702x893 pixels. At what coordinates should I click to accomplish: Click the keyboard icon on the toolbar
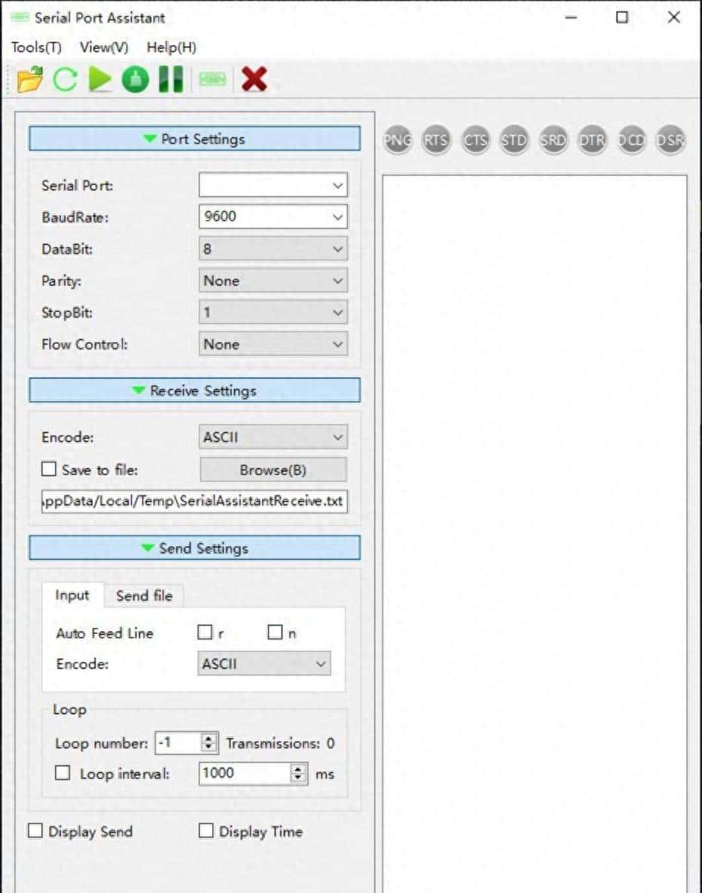pos(212,78)
